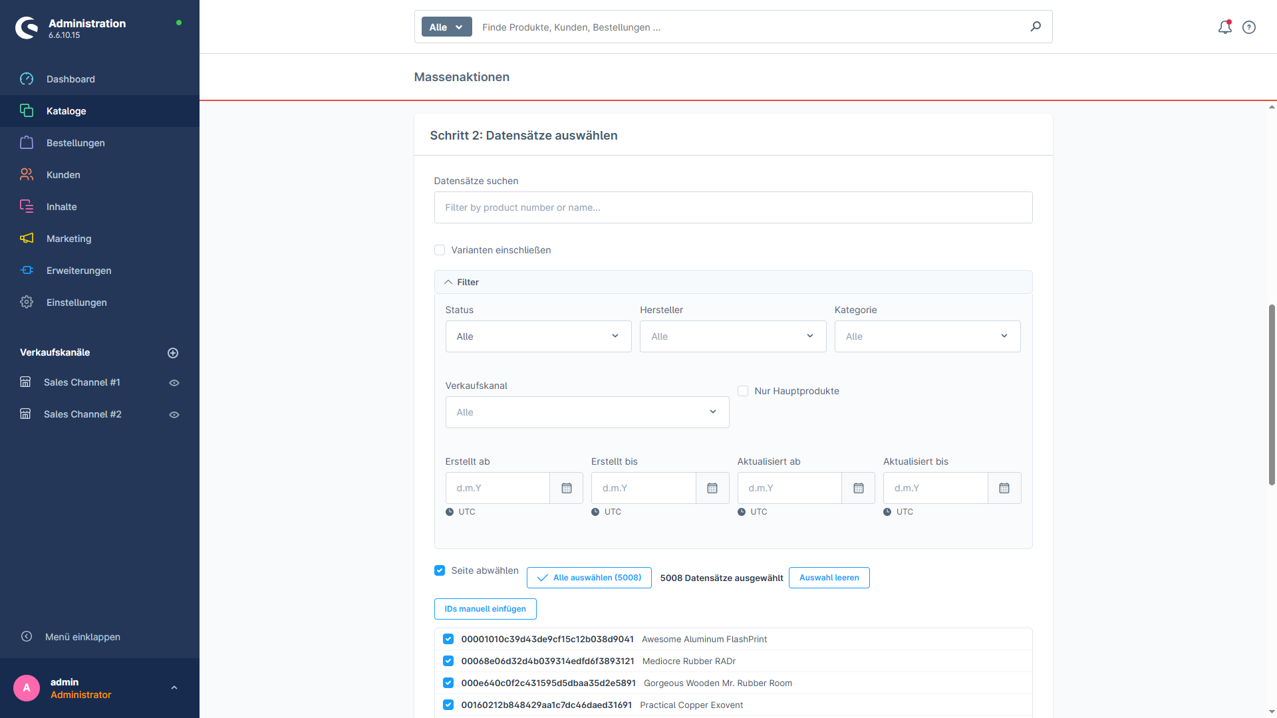Click the page vertical scrollbar thumb

1272,395
